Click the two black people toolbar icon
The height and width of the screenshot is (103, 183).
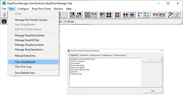coord(125,15)
